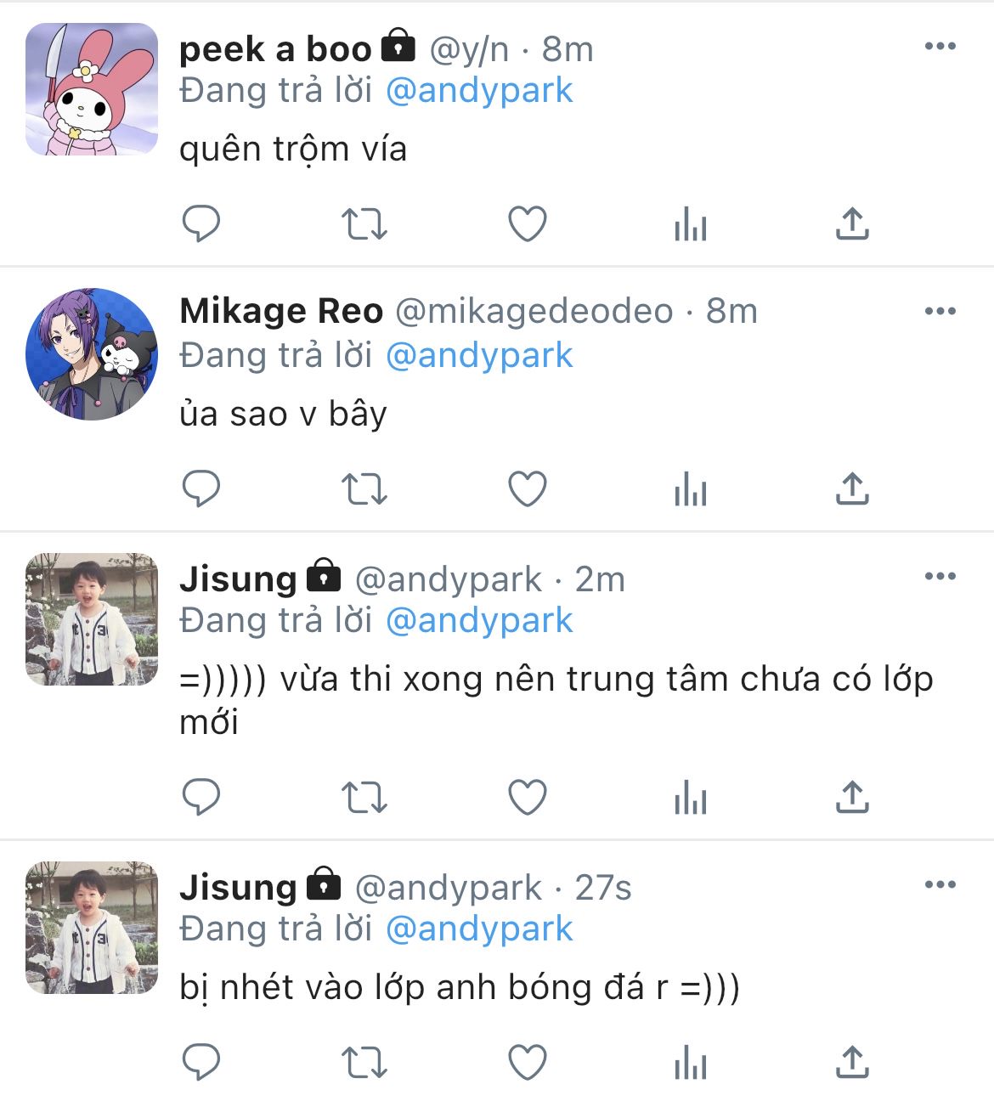
Task: View analytics on Jisung's 2m tweet
Action: pos(690,798)
